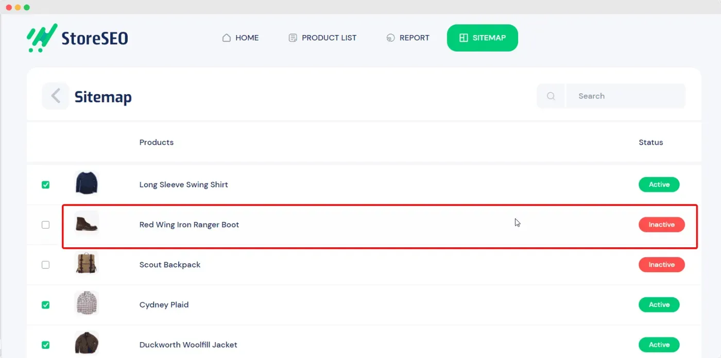
Task: Click the Sitemap page heading
Action: pos(103,97)
